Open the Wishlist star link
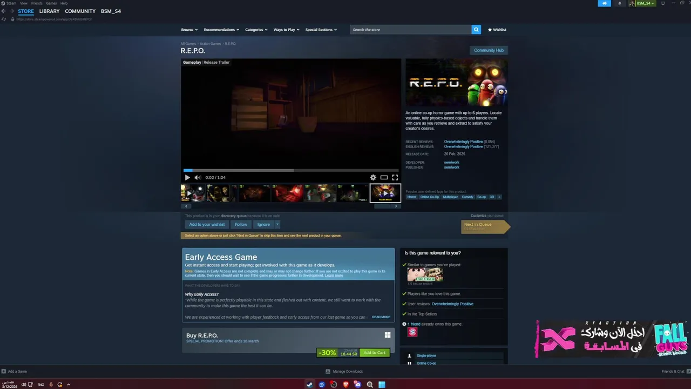Image resolution: width=691 pixels, height=389 pixels. click(x=497, y=30)
